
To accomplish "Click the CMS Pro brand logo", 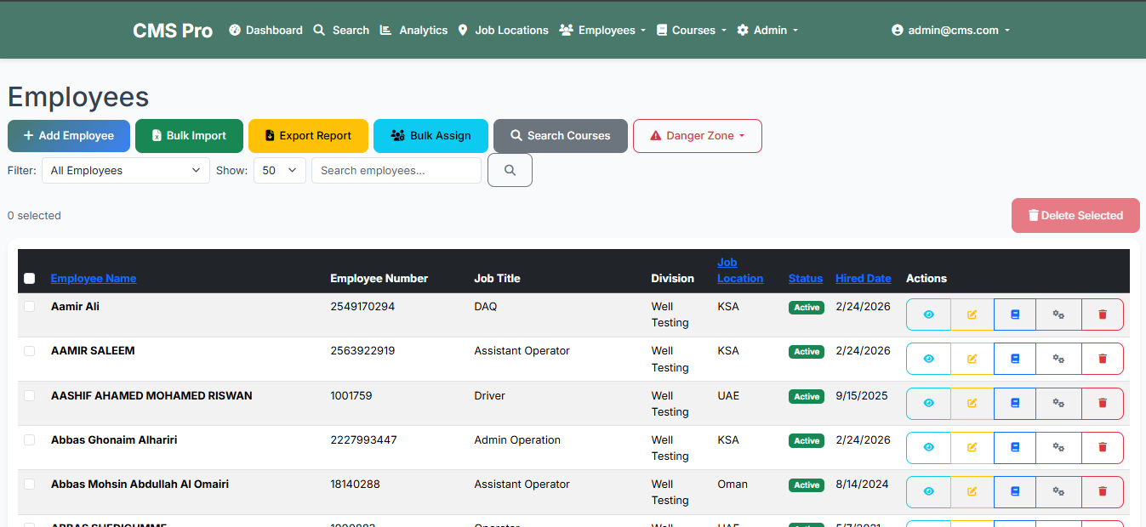I will [173, 31].
